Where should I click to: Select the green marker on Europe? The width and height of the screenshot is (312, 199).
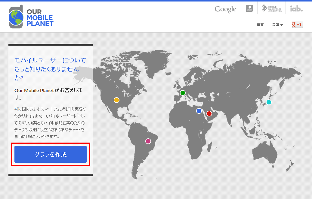pos(183,93)
